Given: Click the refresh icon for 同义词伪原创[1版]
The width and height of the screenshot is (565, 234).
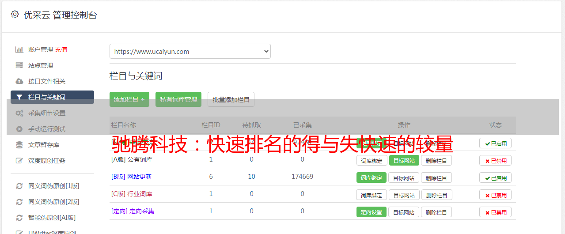Looking at the screenshot, I should [19, 186].
